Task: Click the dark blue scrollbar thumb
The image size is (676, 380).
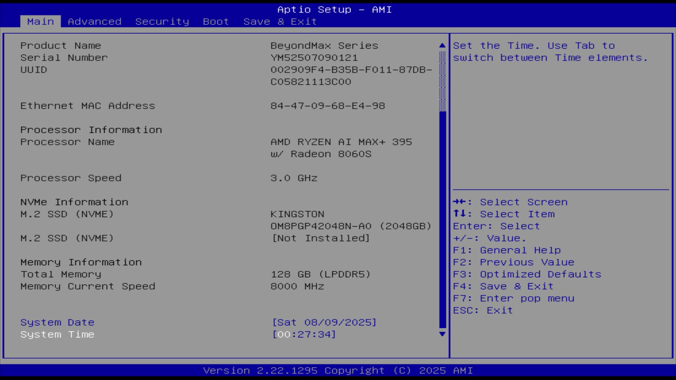Action: tap(443, 218)
